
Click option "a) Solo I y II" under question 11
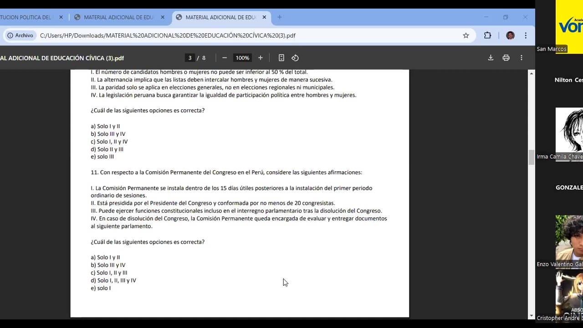tap(105, 257)
